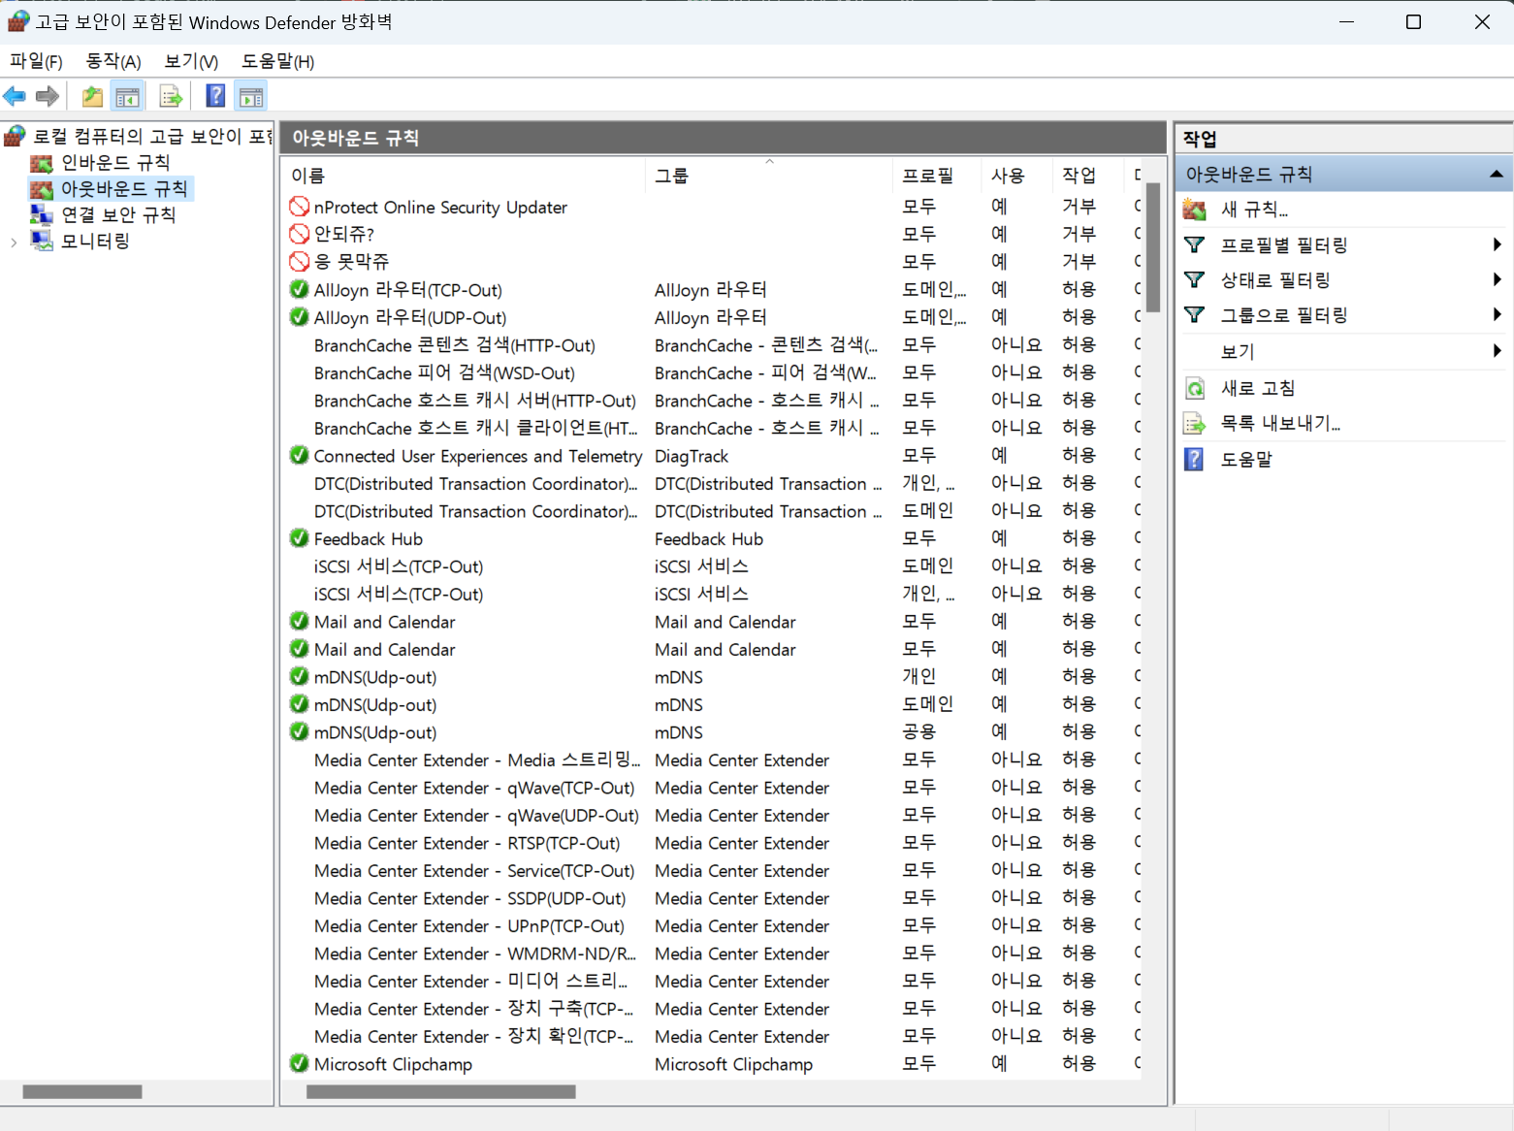
Task: Click the 새로 고침 refresh icon
Action: [1195, 388]
